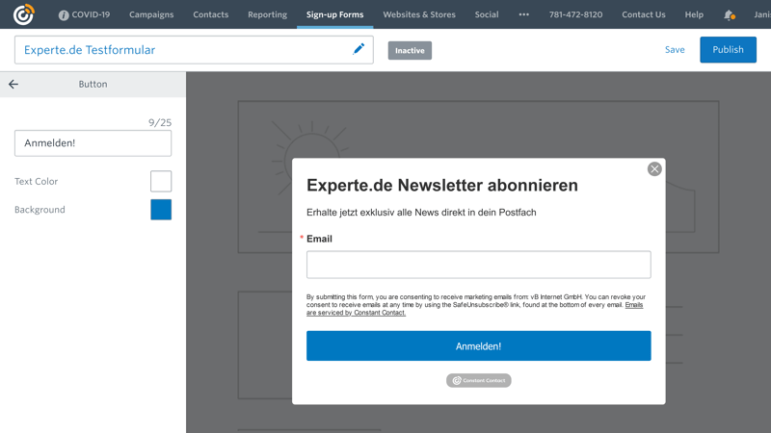Go to the Contacts tab
The width and height of the screenshot is (771, 433).
click(x=210, y=14)
